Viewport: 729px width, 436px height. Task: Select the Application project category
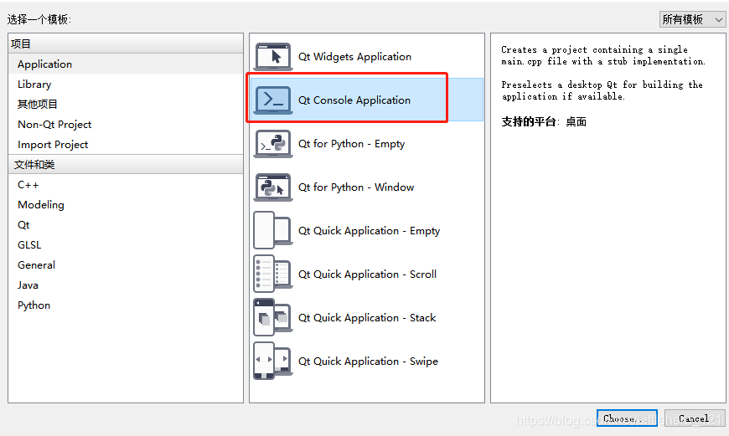click(126, 64)
